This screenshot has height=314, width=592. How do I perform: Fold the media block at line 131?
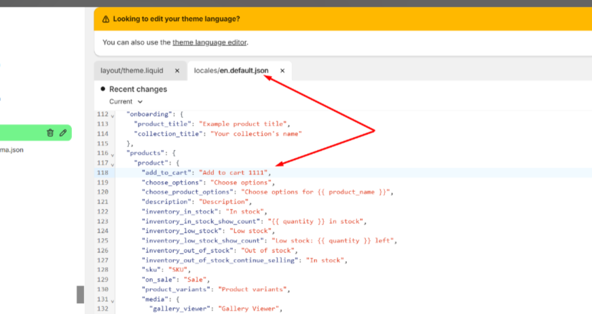pos(113,300)
